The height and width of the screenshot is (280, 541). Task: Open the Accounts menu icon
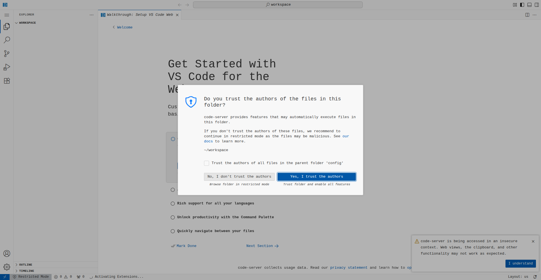coord(7,253)
